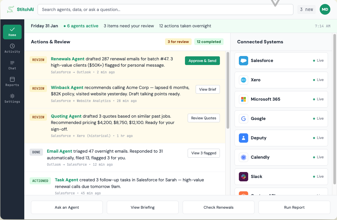The image size is (337, 220).
Task: Select the Xero icon
Action: coord(243,80)
